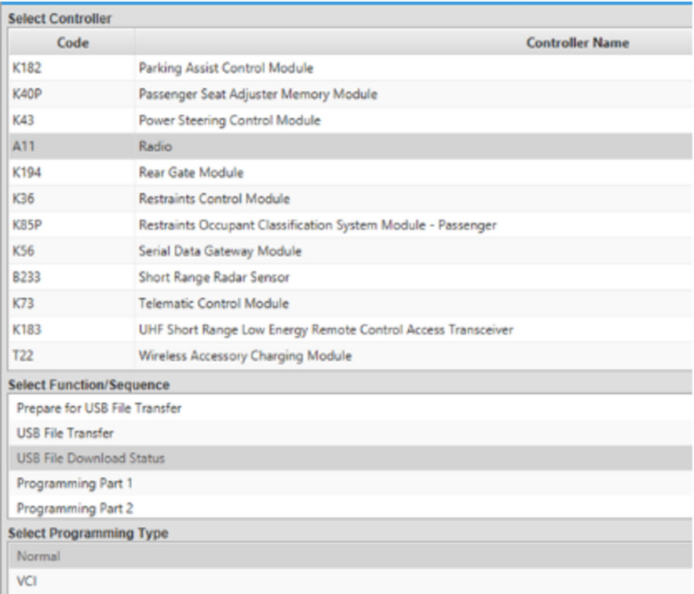Pick the K194 Rear Gate Module
This screenshot has height=594, width=694.
point(351,172)
